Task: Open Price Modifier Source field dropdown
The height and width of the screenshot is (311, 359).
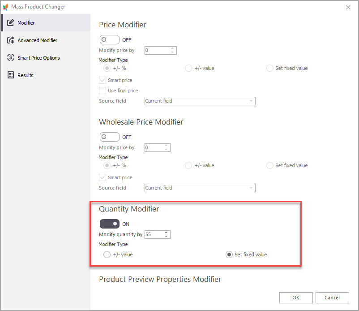Action: pos(200,101)
